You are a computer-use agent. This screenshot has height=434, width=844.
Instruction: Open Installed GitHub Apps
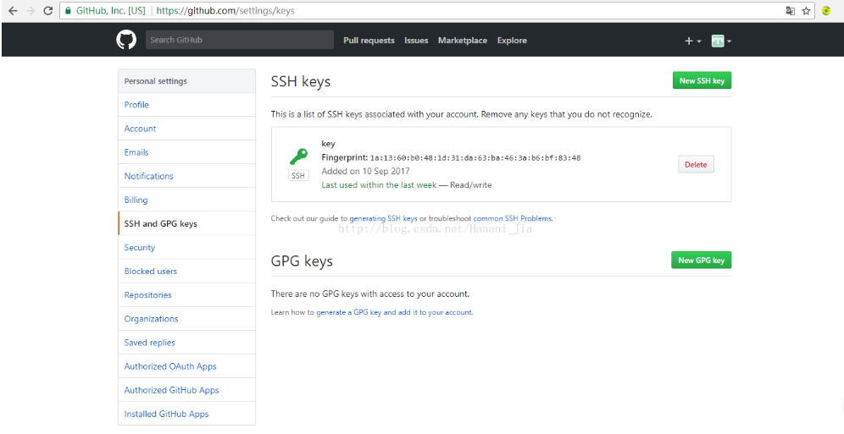[x=186, y=414]
